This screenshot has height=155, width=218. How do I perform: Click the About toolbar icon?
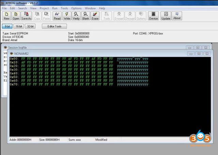[177, 16]
